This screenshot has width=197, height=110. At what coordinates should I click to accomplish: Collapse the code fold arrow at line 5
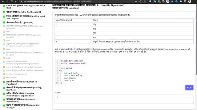point(59,71)
